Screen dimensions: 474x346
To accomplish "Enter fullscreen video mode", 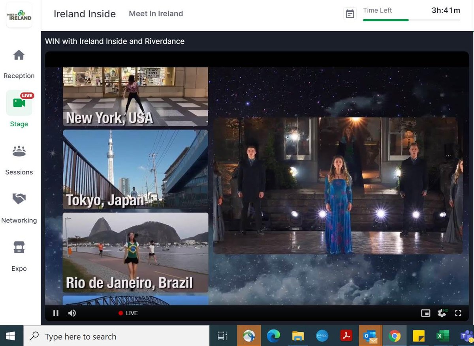I will pyautogui.click(x=458, y=313).
